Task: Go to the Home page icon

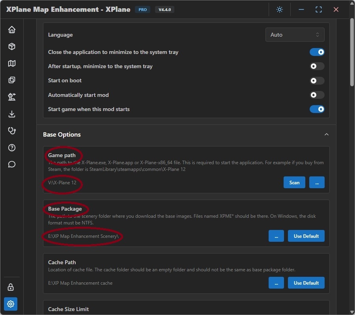Action: tap(12, 30)
